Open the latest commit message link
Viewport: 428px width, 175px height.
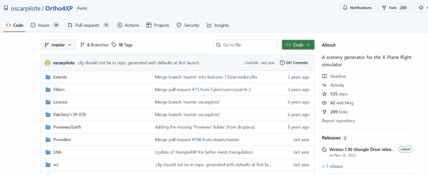(x=138, y=63)
